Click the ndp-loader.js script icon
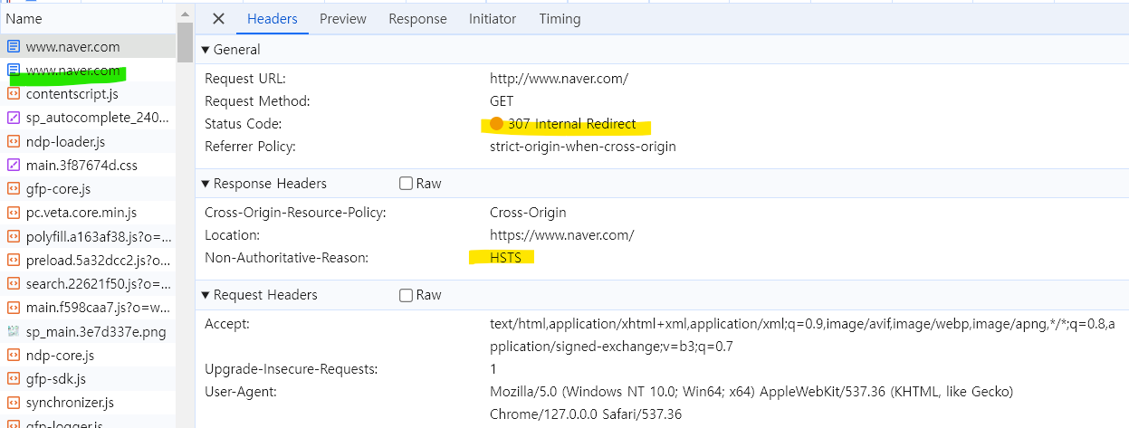This screenshot has width=1129, height=428. [x=14, y=141]
